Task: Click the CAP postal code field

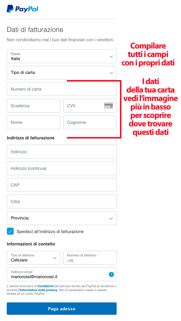Action: pyautogui.click(x=62, y=185)
